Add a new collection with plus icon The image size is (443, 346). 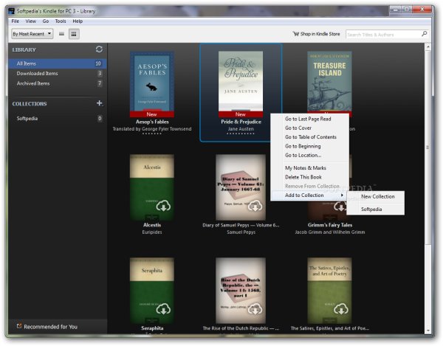coord(99,104)
